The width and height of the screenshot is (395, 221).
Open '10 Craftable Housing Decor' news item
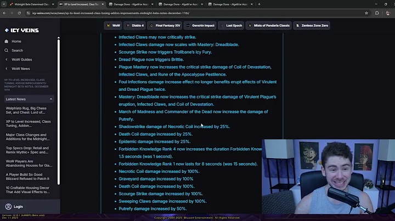tap(28, 190)
